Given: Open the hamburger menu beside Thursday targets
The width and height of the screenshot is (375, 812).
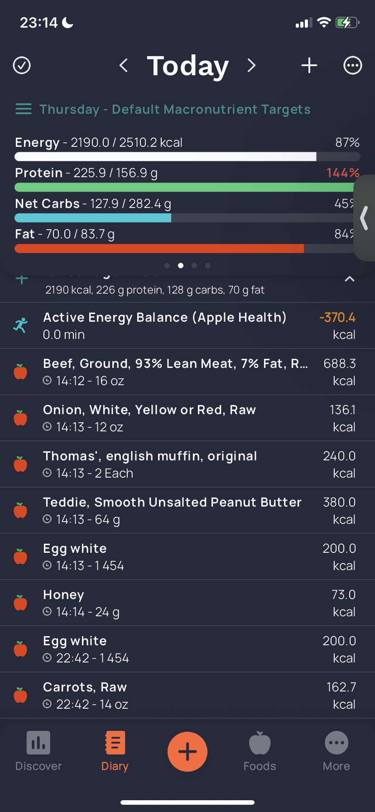Looking at the screenshot, I should [24, 109].
